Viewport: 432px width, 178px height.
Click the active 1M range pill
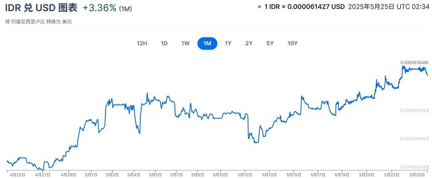(x=207, y=43)
